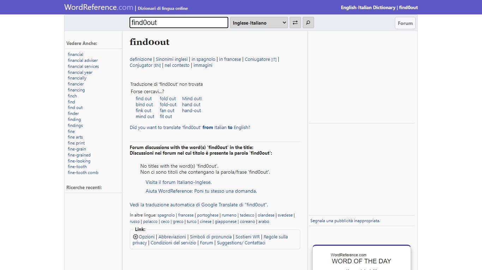This screenshot has height=270, width=482.
Task: Open 'fine print' sidebar entry
Action: (x=76, y=143)
